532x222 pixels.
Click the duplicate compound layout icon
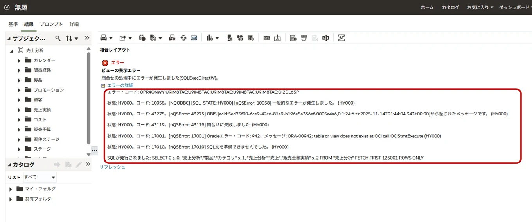[304, 38]
